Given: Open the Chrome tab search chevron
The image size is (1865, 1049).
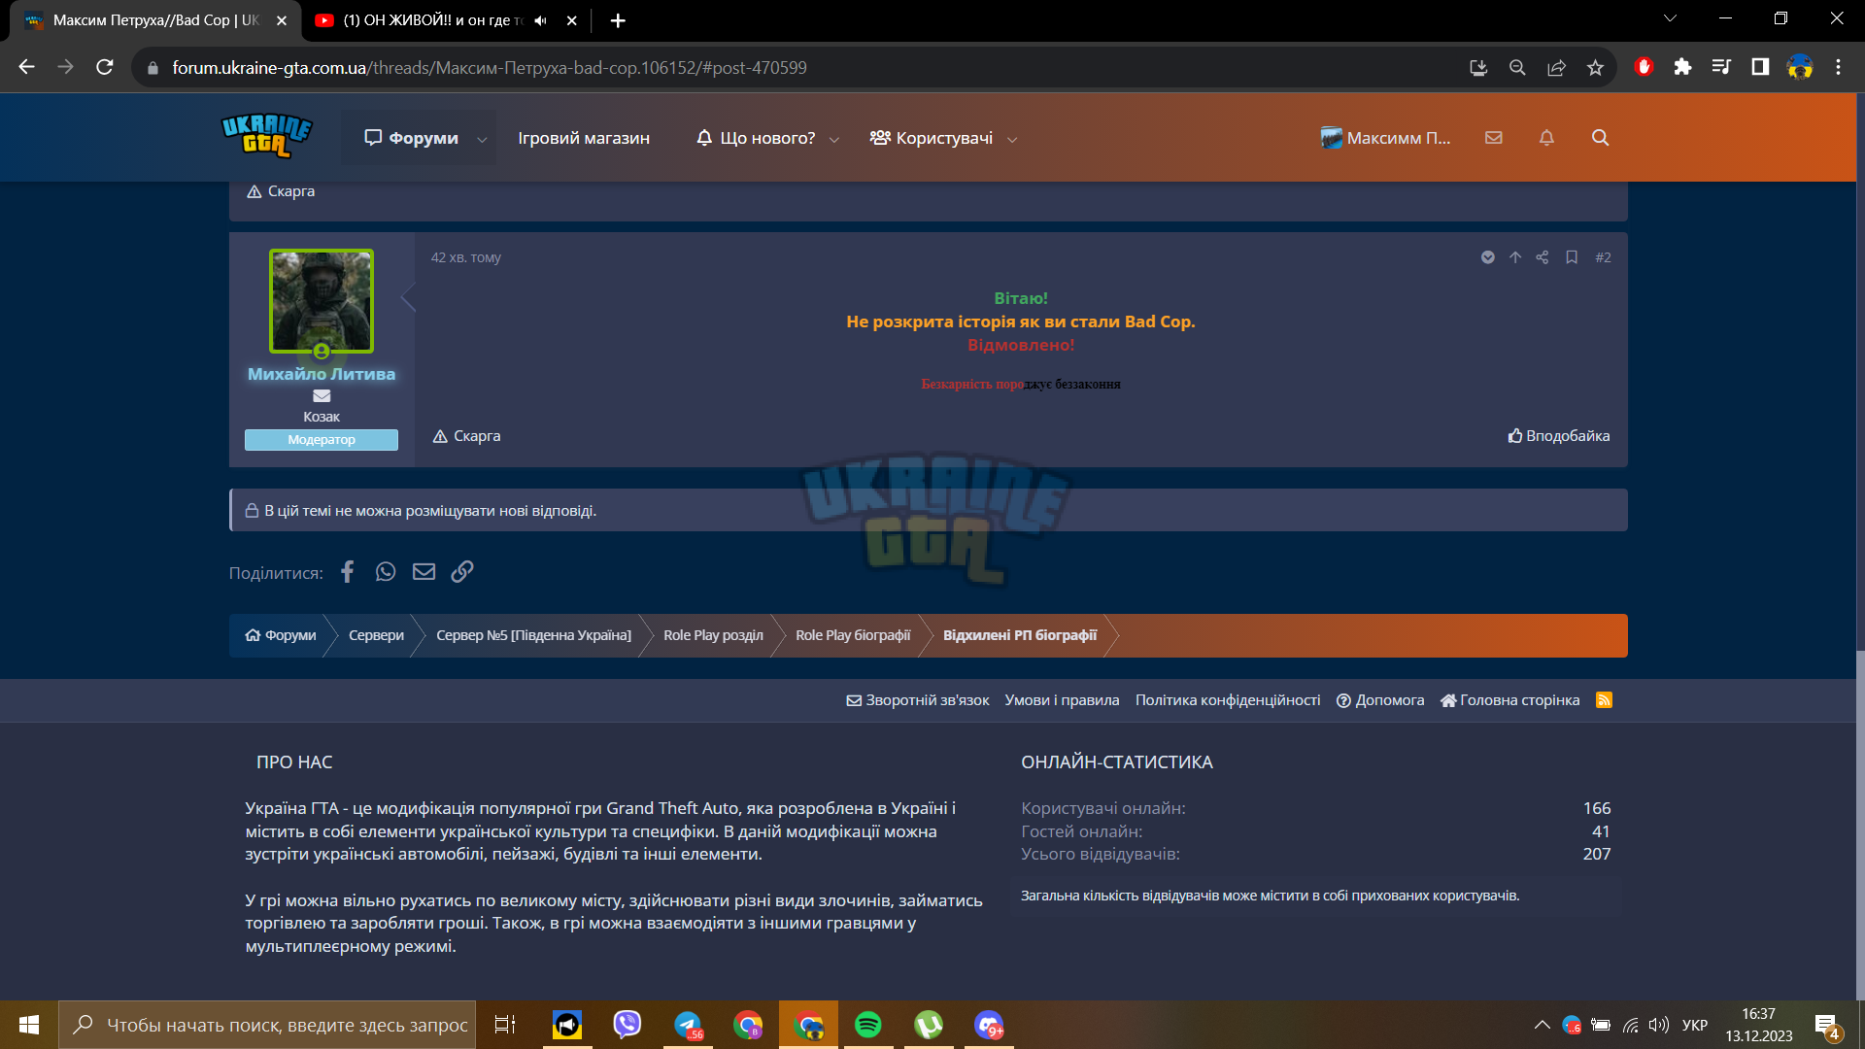Looking at the screenshot, I should pos(1670,18).
